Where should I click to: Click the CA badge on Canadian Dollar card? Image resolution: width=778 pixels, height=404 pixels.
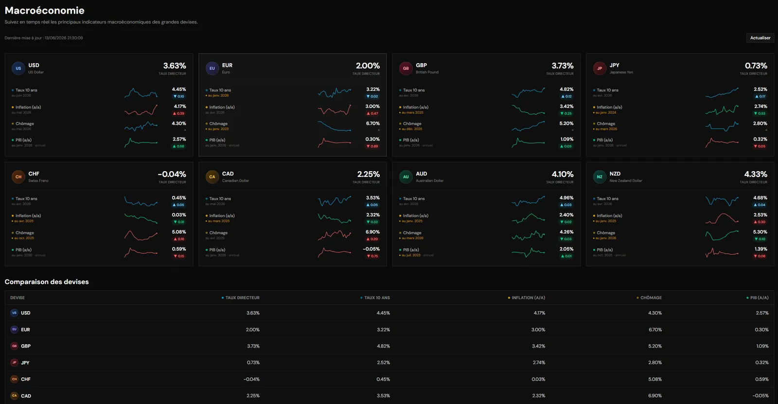click(x=212, y=177)
